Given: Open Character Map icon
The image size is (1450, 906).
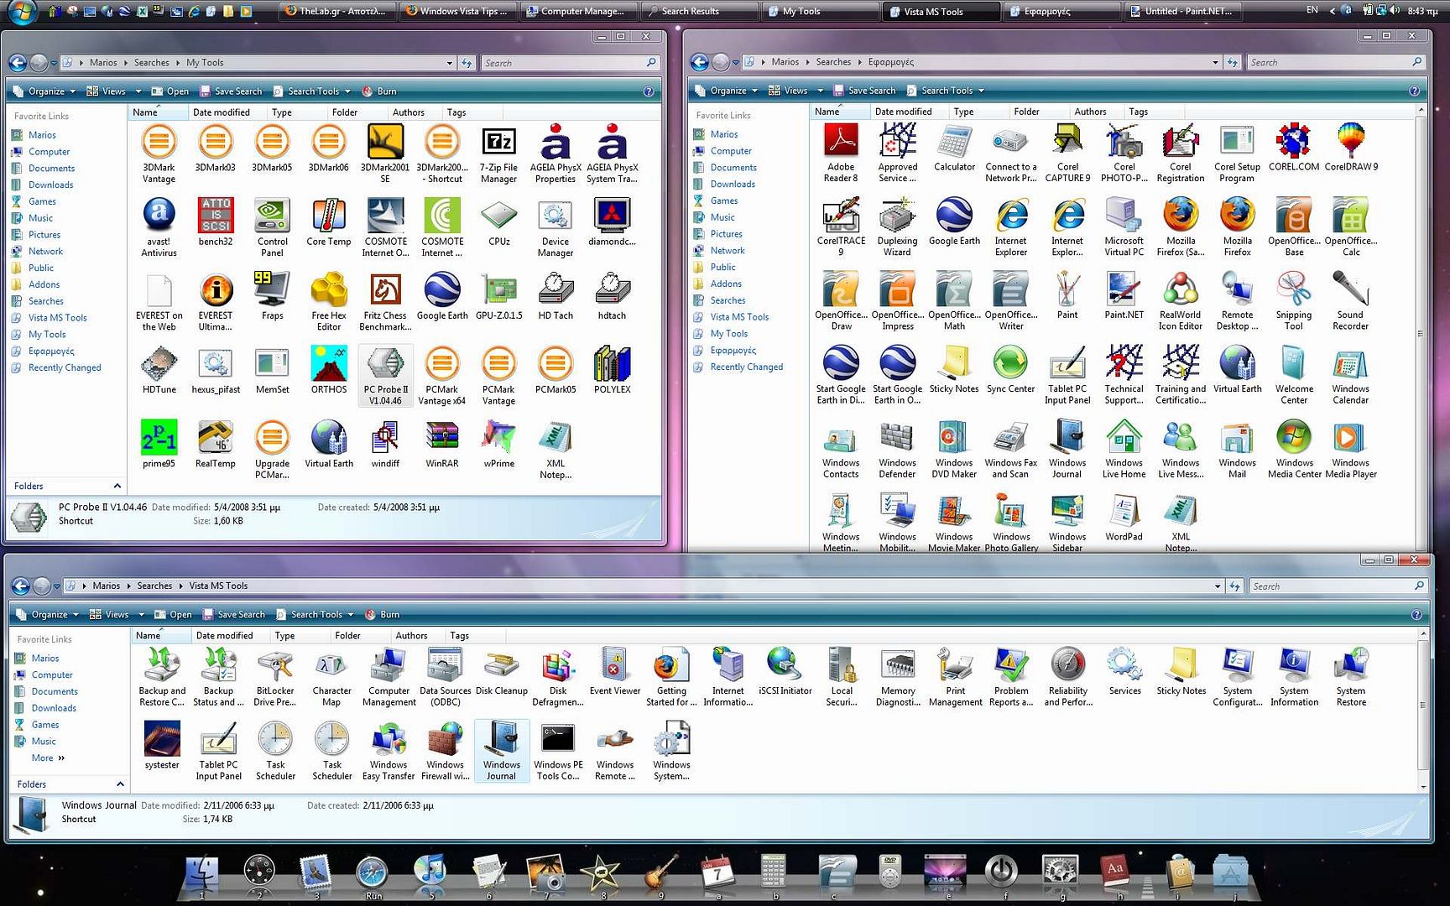Looking at the screenshot, I should tap(331, 677).
